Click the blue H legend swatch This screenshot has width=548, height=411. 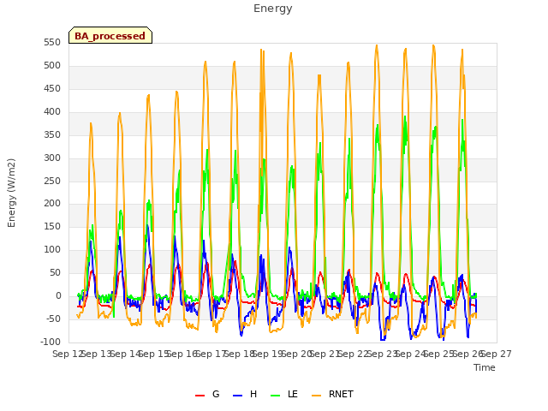click(237, 396)
